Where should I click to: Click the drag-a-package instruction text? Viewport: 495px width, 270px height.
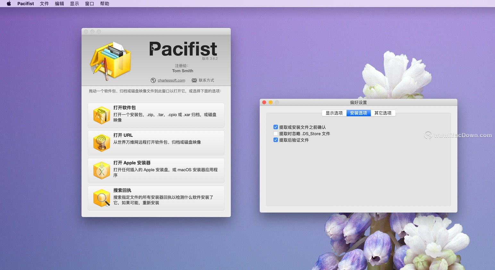coord(155,91)
